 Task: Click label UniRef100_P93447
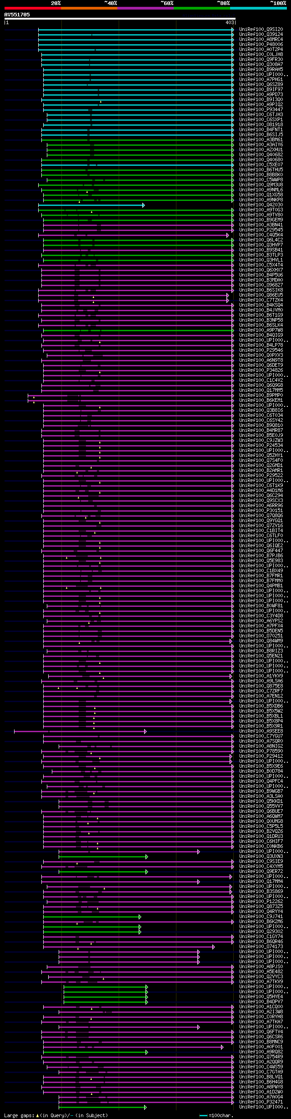point(261,109)
